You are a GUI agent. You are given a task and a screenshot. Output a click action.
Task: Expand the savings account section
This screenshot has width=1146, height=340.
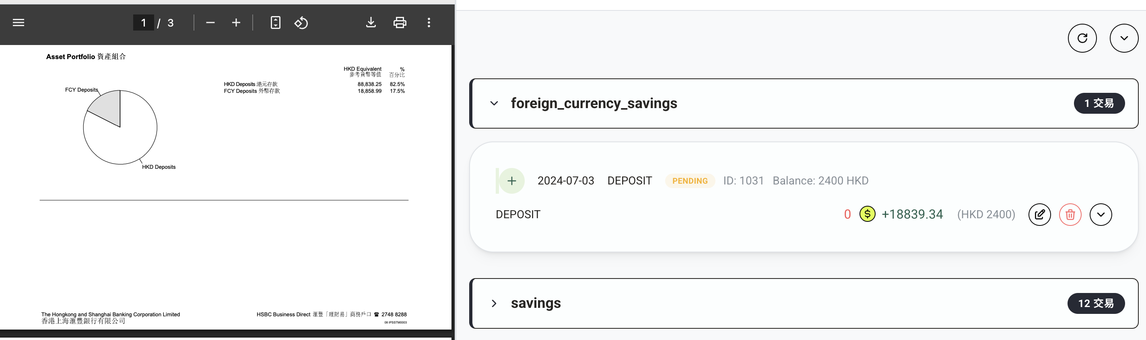(x=493, y=303)
